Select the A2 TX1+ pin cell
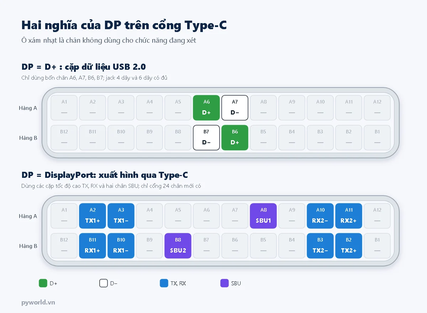 93,216
